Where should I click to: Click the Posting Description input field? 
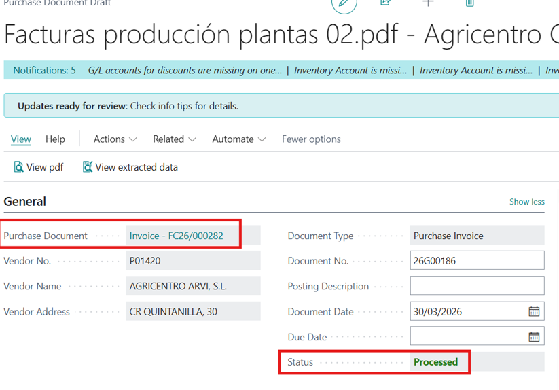click(477, 286)
